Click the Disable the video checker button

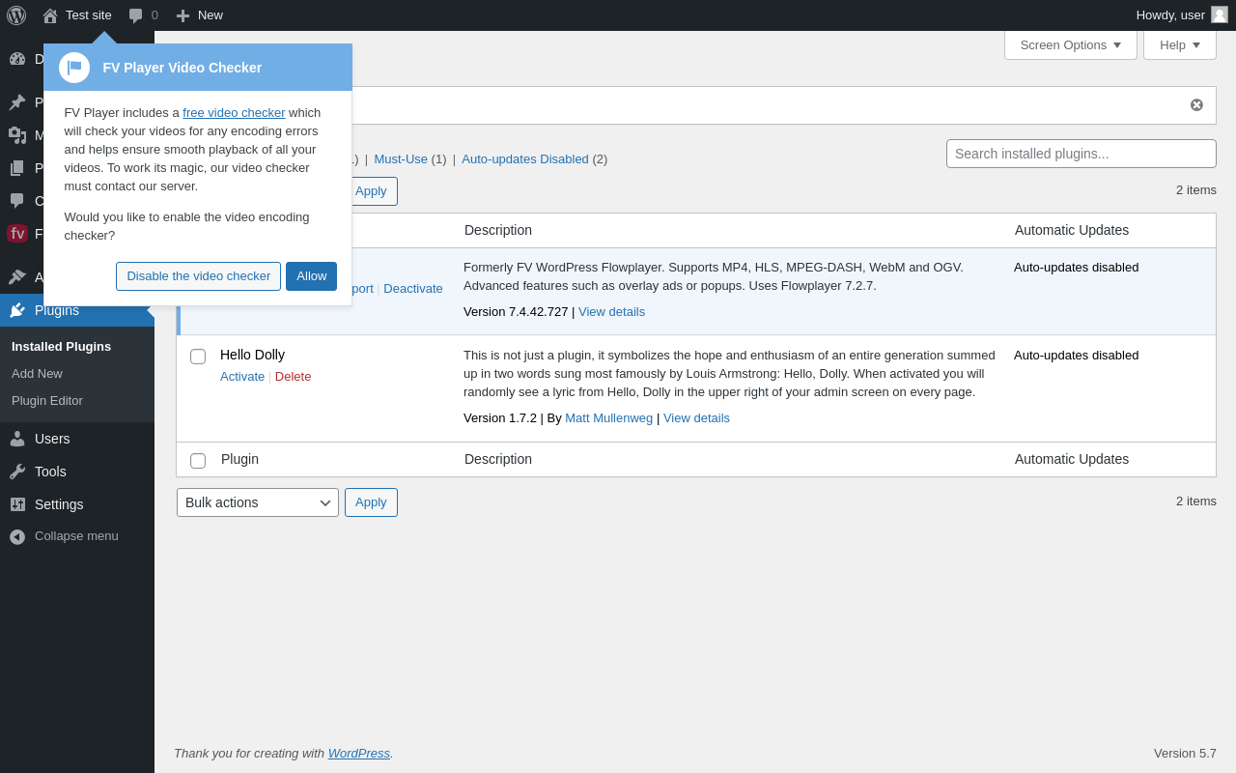[199, 276]
